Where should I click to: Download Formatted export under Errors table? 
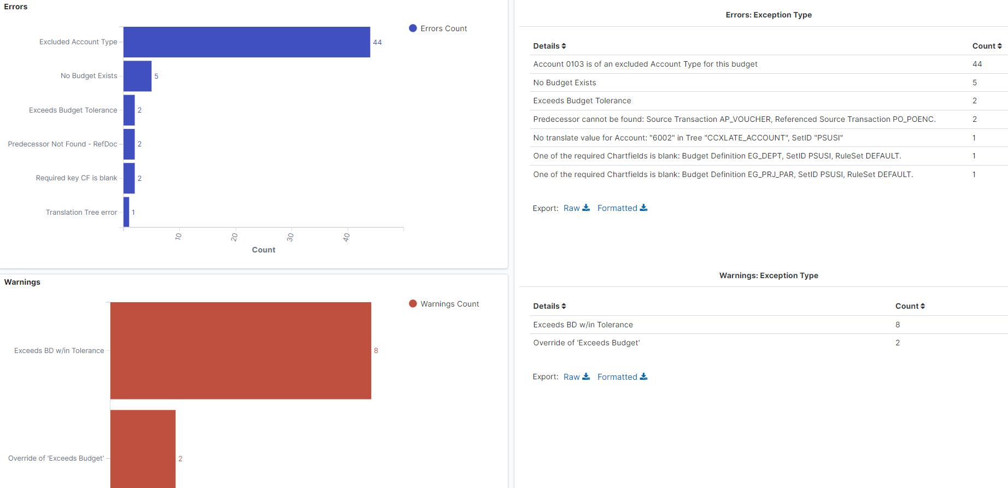[x=622, y=208]
